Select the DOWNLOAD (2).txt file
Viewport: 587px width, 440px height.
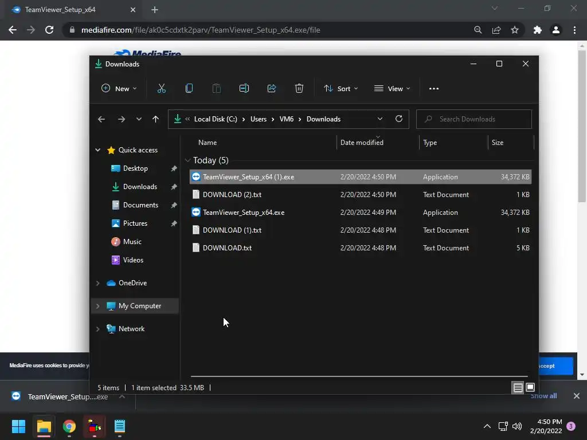[x=361, y=195]
